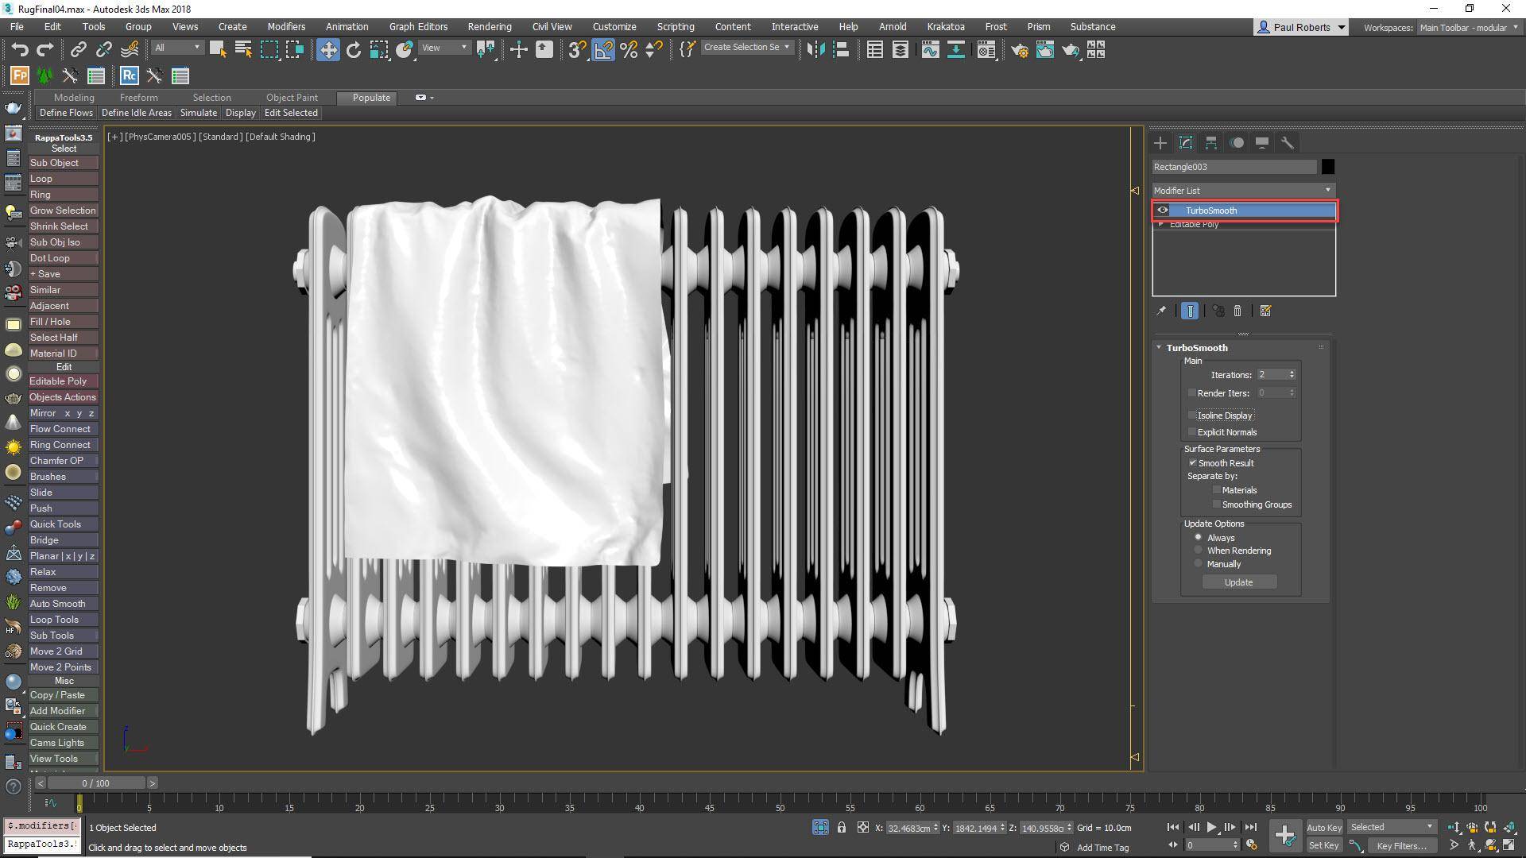1526x858 pixels.
Task: Click Remove modifier trash icon
Action: tap(1237, 311)
